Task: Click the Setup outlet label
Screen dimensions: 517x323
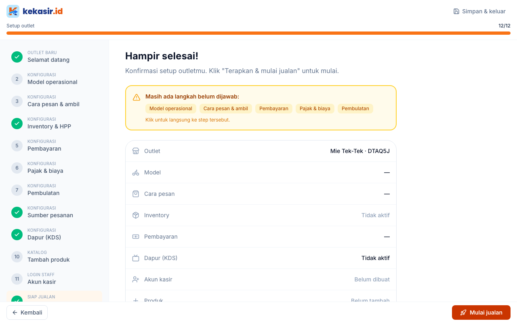Action: tap(21, 26)
